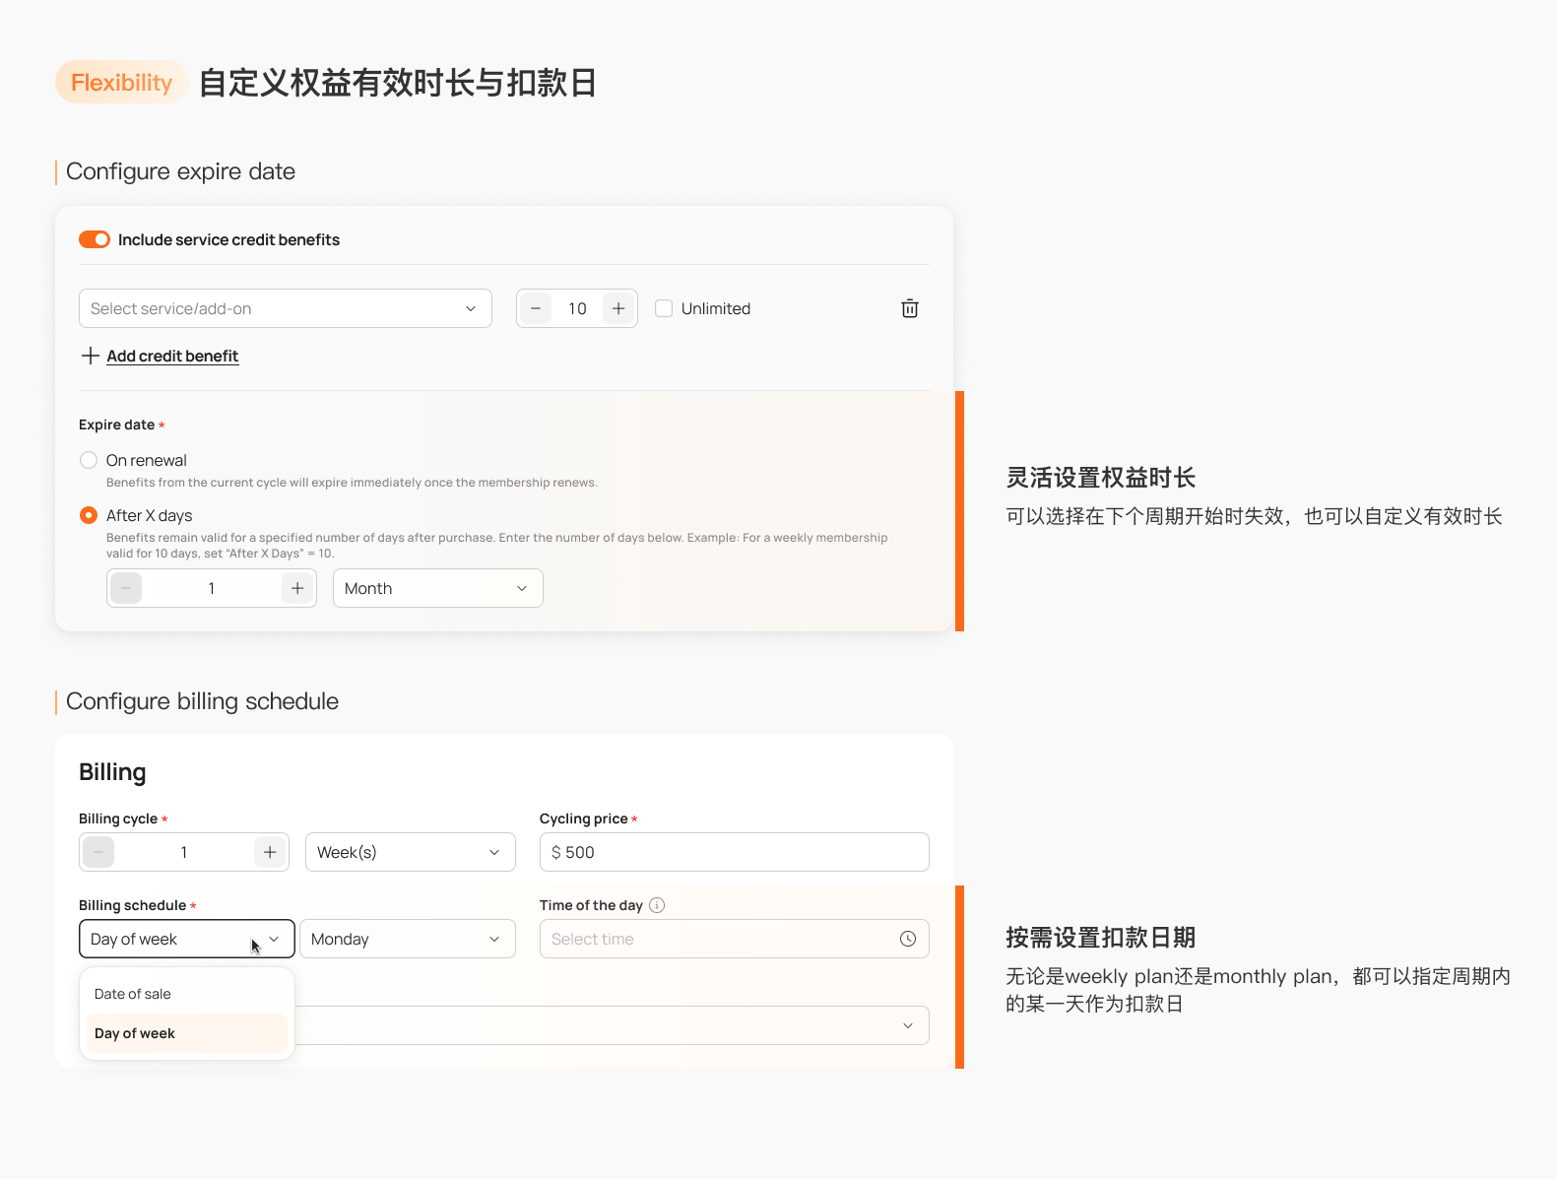Viewport: 1557px width, 1179px height.
Task: Delete the credit benefit row with trash icon
Action: (x=910, y=308)
